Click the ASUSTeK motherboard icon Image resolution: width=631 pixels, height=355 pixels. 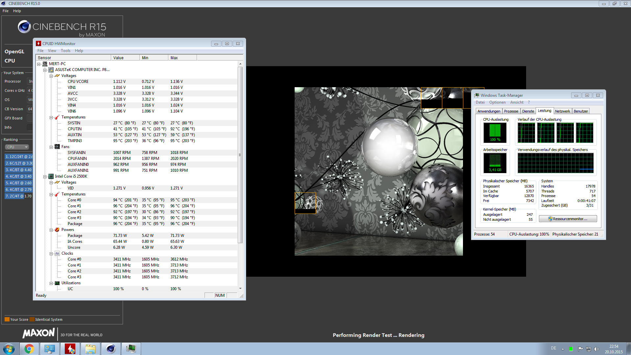(x=51, y=70)
